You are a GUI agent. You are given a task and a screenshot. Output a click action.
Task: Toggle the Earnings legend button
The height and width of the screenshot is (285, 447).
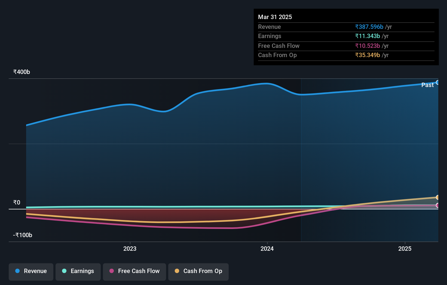tap(78, 272)
